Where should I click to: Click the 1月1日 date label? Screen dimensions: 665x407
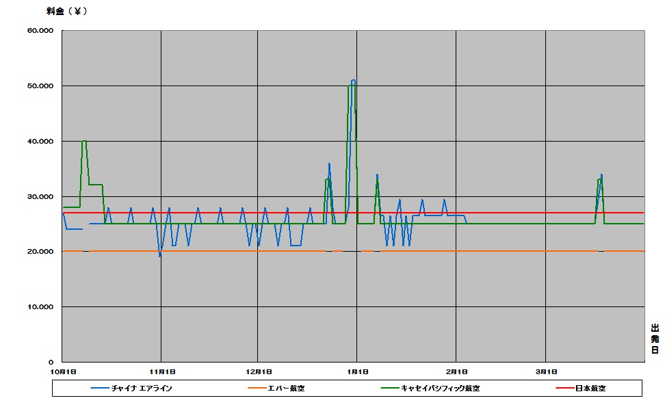tap(357, 371)
